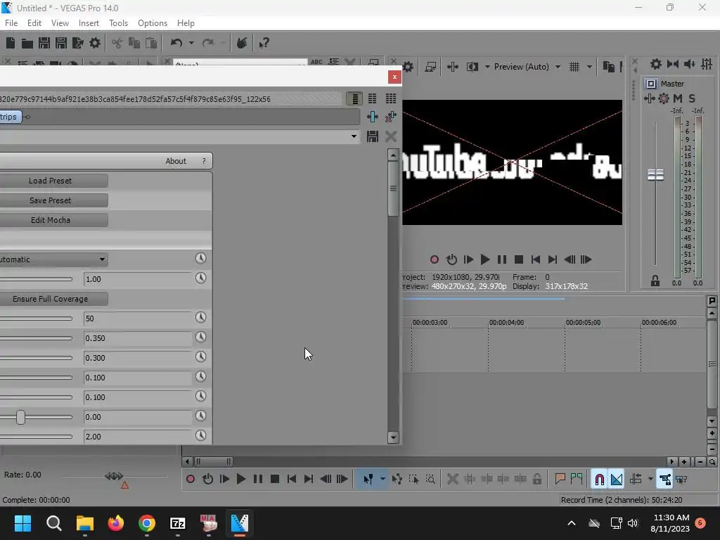
Task: Open the mixing console icon
Action: pos(707,64)
